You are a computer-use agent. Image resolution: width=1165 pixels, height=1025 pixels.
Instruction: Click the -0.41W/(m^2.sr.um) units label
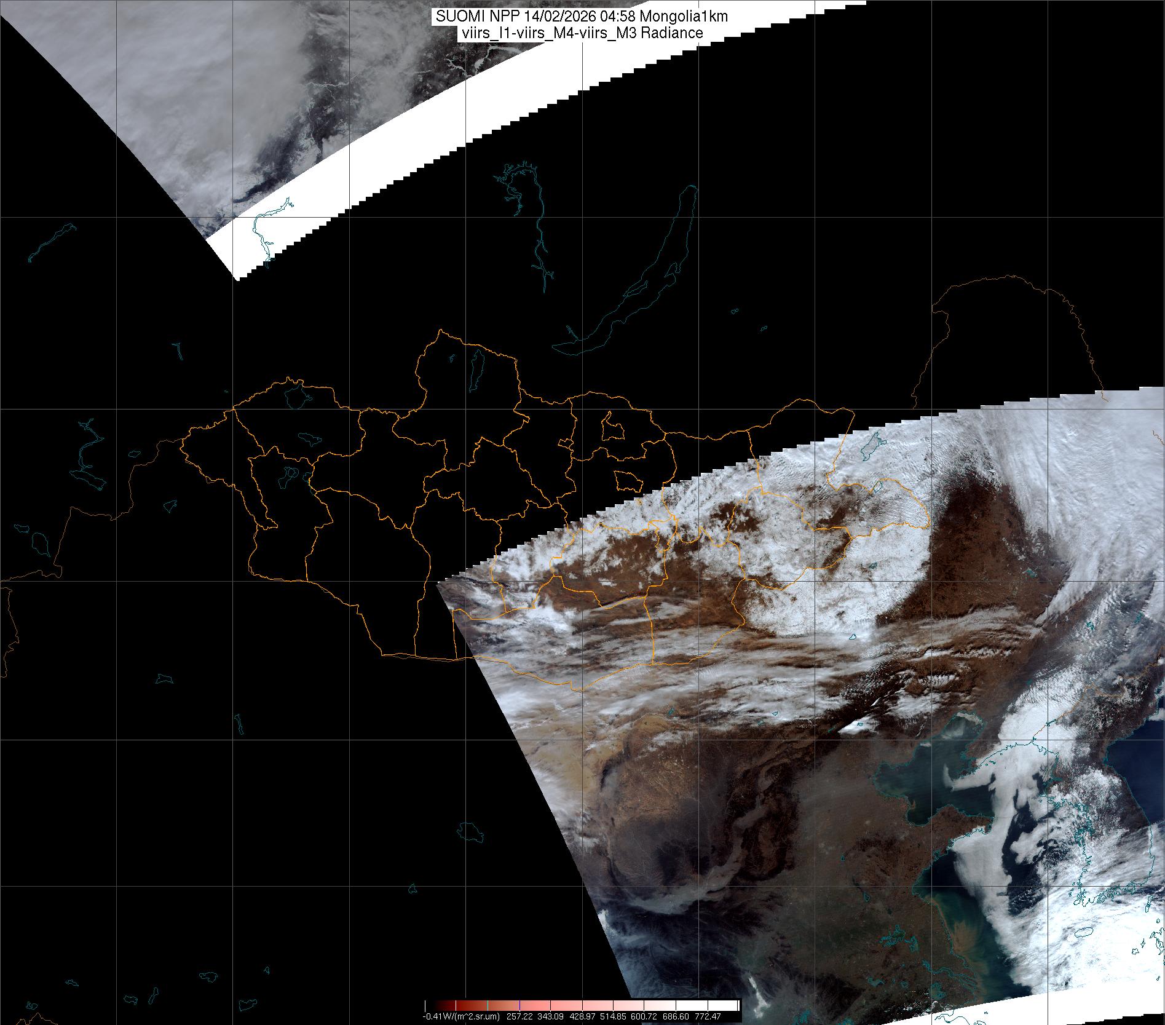click(461, 1016)
